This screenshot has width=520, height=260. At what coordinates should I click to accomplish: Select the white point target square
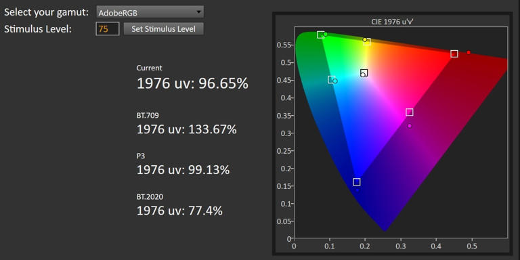(x=364, y=72)
